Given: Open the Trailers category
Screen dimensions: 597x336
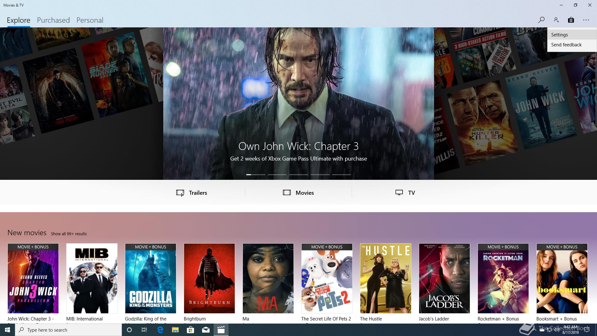Looking at the screenshot, I should 192,193.
